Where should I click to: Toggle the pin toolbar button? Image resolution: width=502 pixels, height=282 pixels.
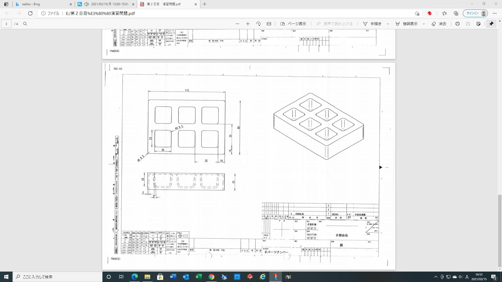click(x=491, y=24)
